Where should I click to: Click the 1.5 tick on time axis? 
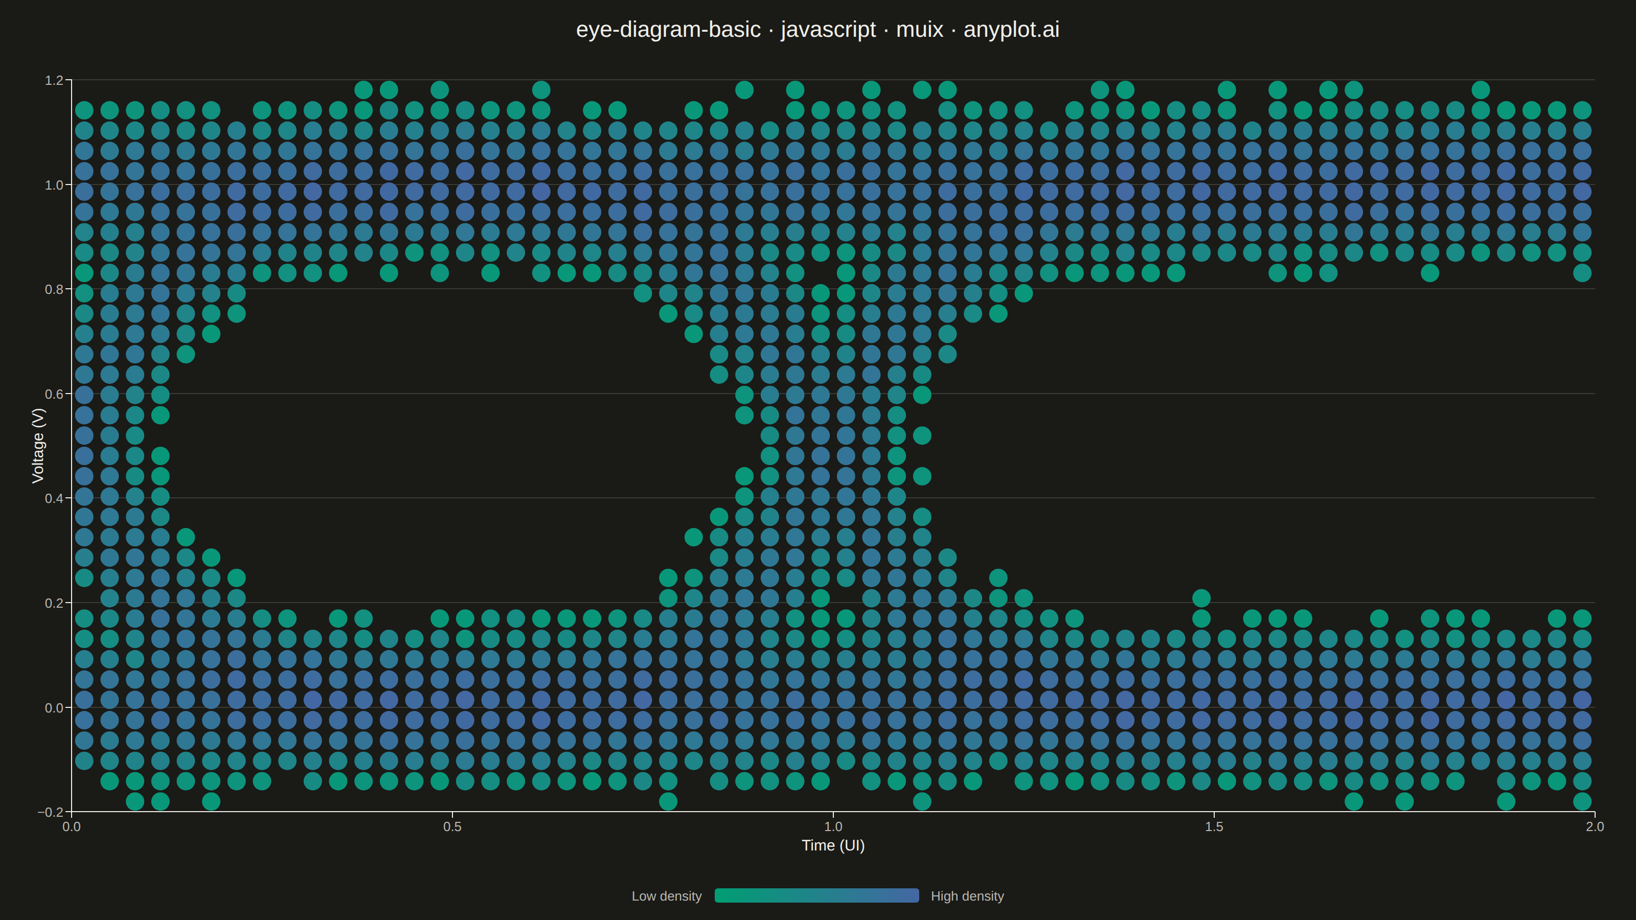pyautogui.click(x=1214, y=826)
